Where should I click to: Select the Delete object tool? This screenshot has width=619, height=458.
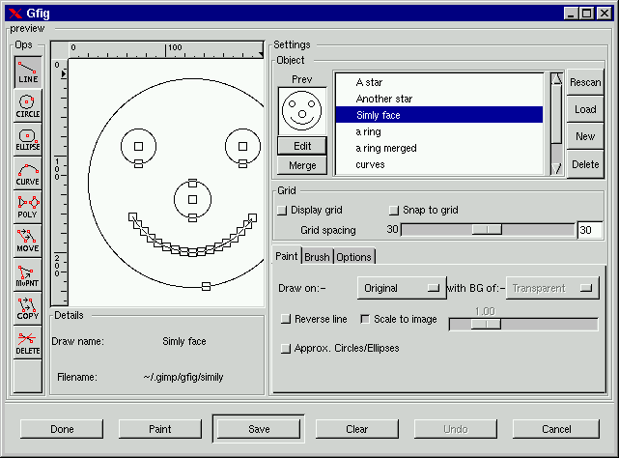coord(28,343)
